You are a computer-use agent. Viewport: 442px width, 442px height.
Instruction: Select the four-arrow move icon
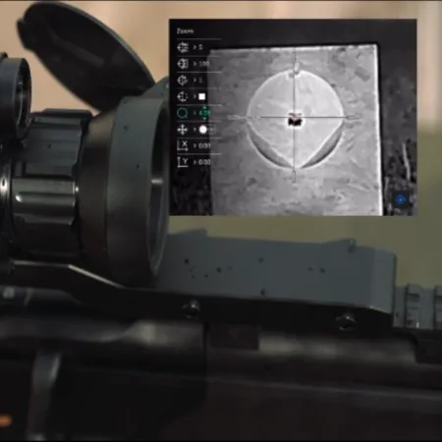click(183, 130)
